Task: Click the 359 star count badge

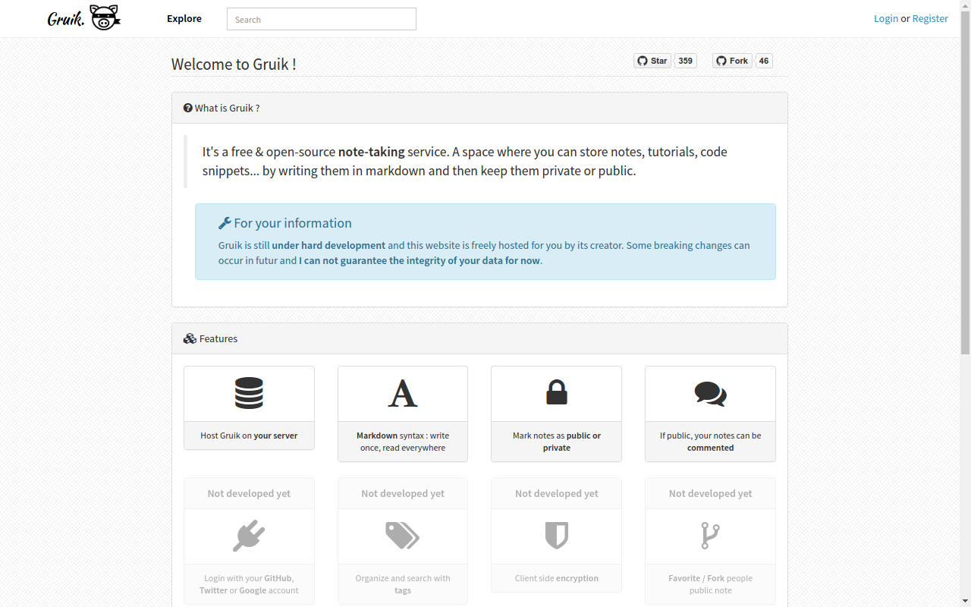Action: (x=686, y=61)
